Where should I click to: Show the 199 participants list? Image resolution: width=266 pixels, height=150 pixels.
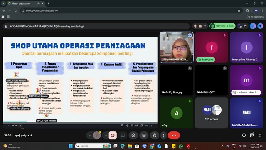(x=243, y=26)
